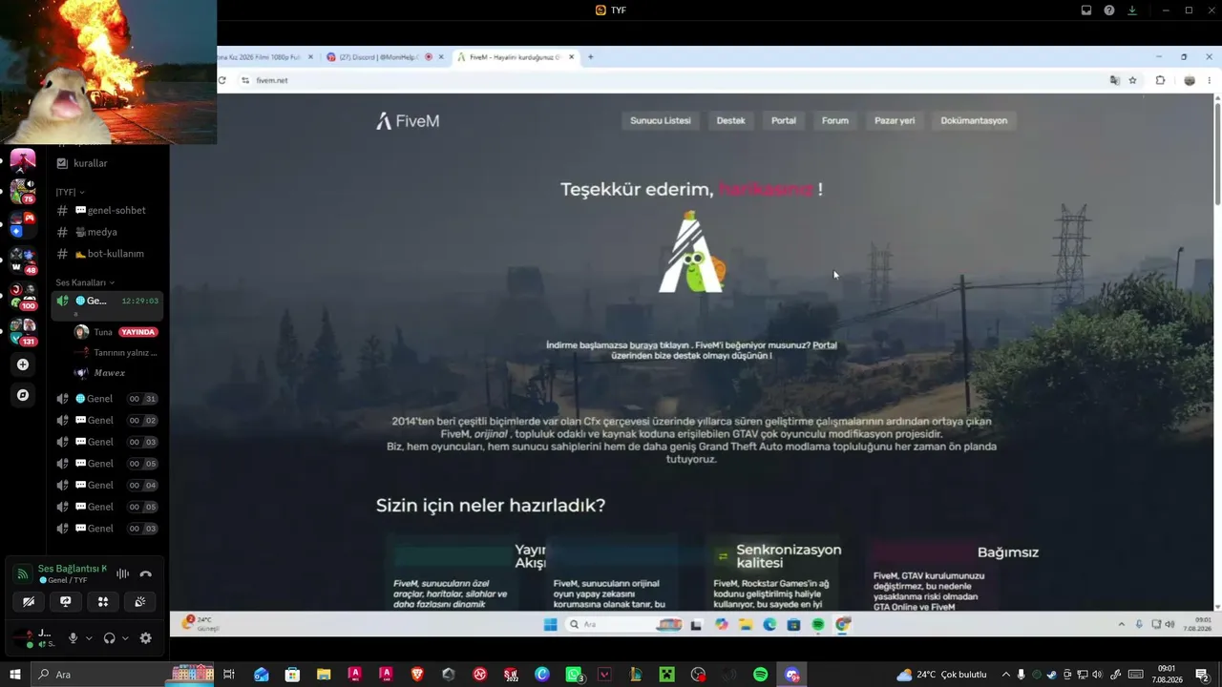The image size is (1222, 687).
Task: Open Forum in FiveM navigation
Action: 835,120
